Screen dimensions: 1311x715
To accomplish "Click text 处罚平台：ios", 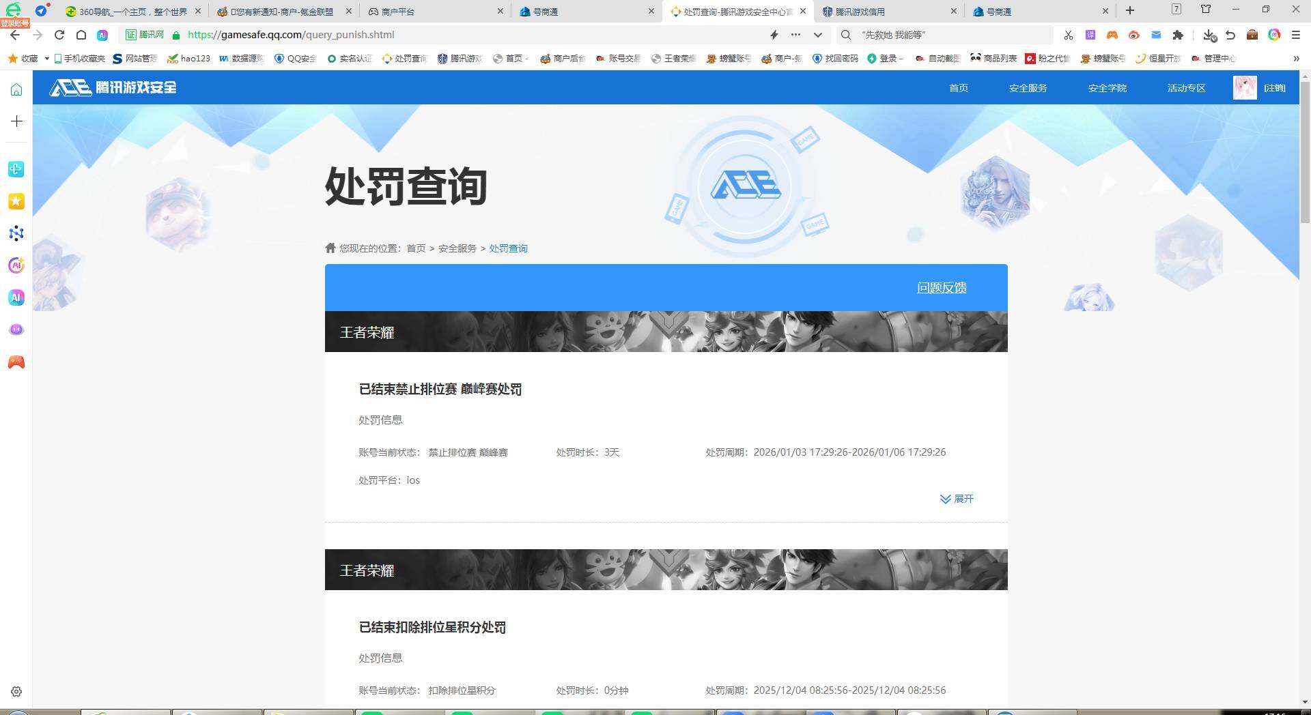I will click(389, 480).
